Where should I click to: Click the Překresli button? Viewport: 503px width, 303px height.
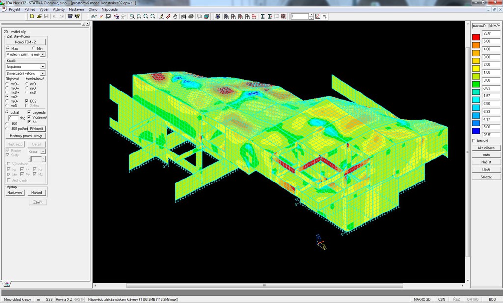click(x=36, y=129)
